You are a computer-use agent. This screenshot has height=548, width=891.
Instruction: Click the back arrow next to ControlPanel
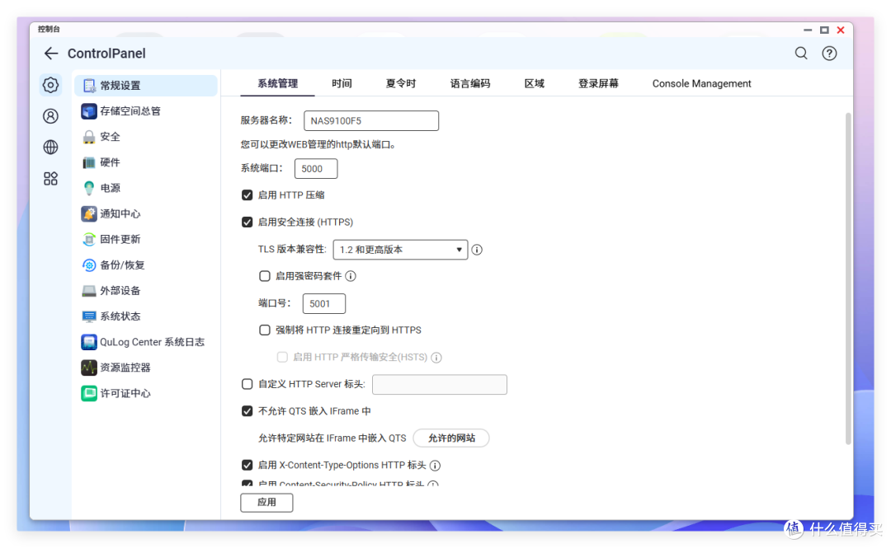[51, 54]
